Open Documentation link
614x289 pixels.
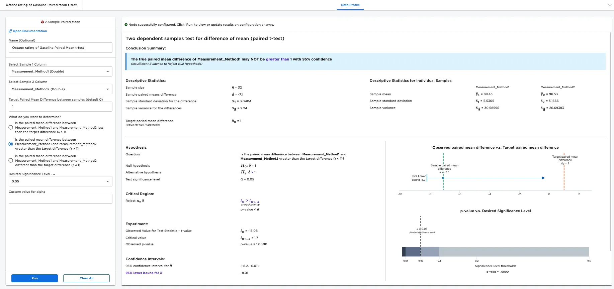pos(30,31)
